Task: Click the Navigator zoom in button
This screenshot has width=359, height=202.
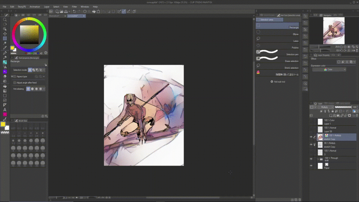Action: pyautogui.click(x=345, y=47)
